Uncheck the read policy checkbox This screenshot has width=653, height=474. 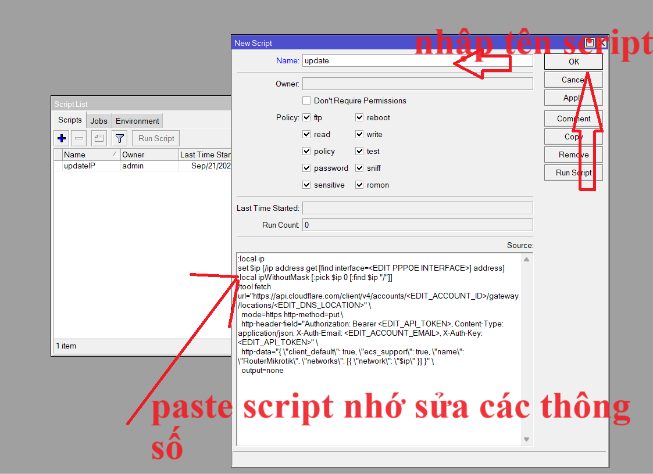coord(306,134)
